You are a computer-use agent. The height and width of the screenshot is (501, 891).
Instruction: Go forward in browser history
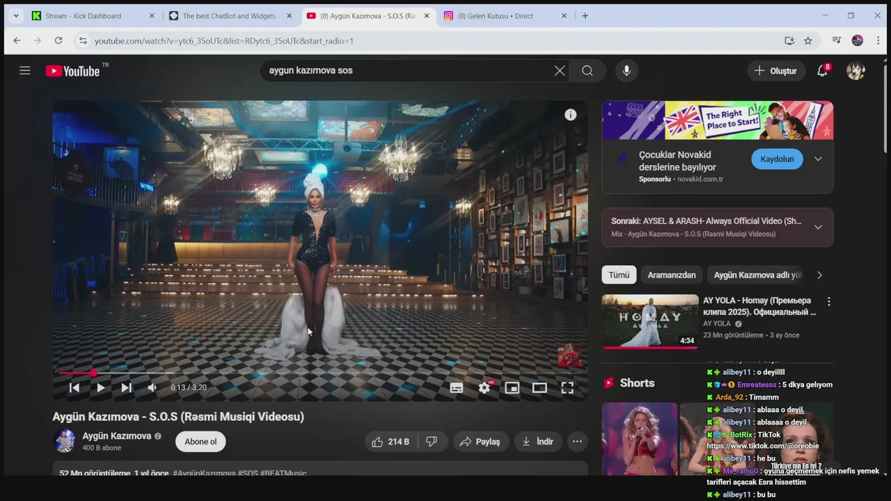tap(38, 40)
